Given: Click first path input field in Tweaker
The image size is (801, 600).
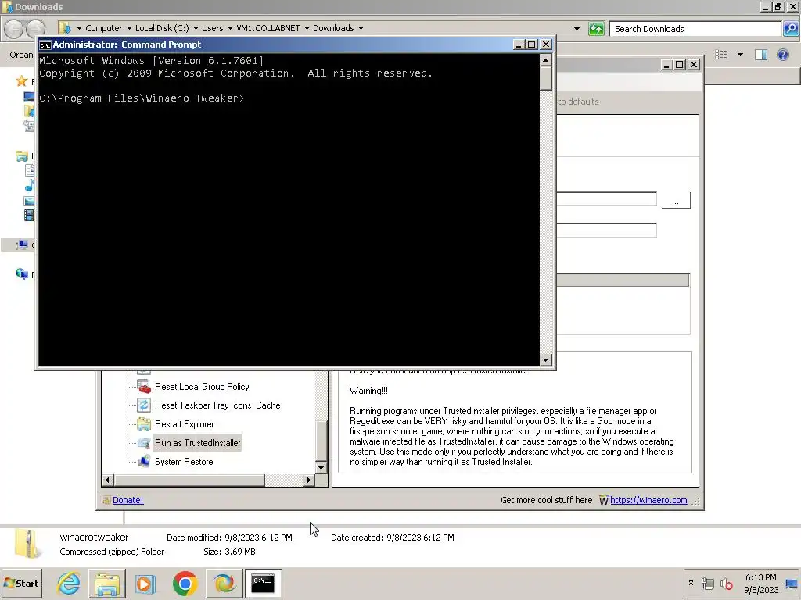Looking at the screenshot, I should tap(606, 199).
